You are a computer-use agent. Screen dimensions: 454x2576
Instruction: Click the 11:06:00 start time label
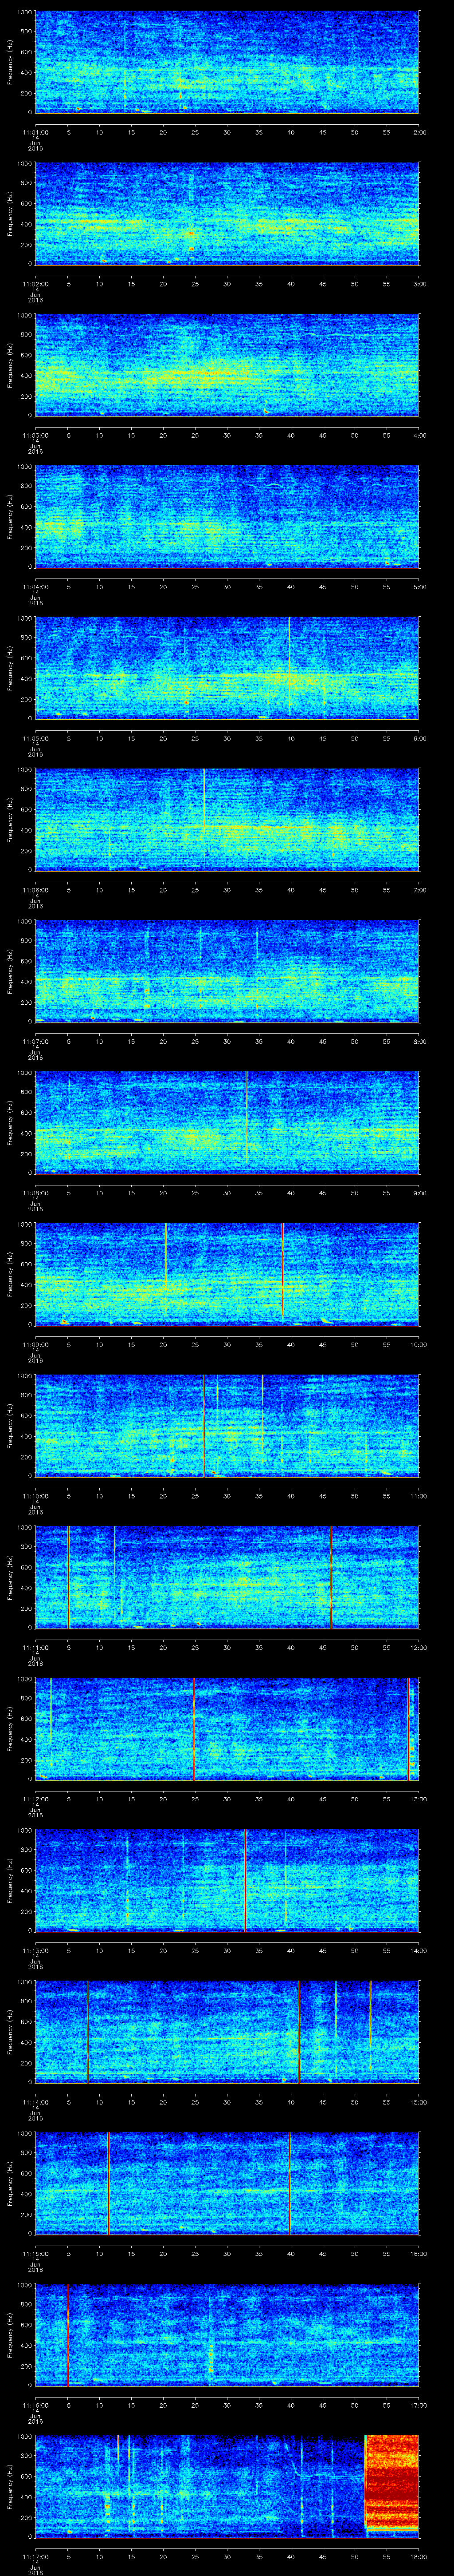coord(36,890)
